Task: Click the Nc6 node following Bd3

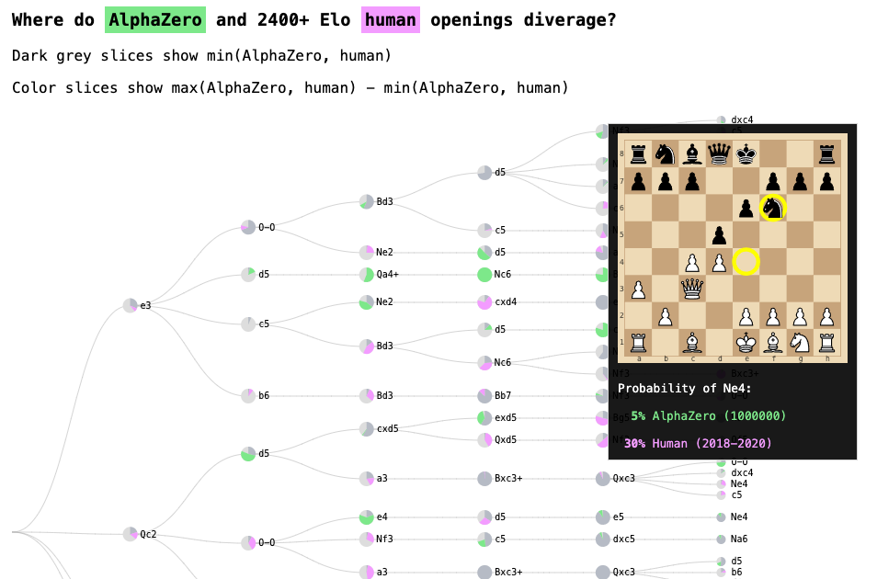Action: (x=484, y=362)
